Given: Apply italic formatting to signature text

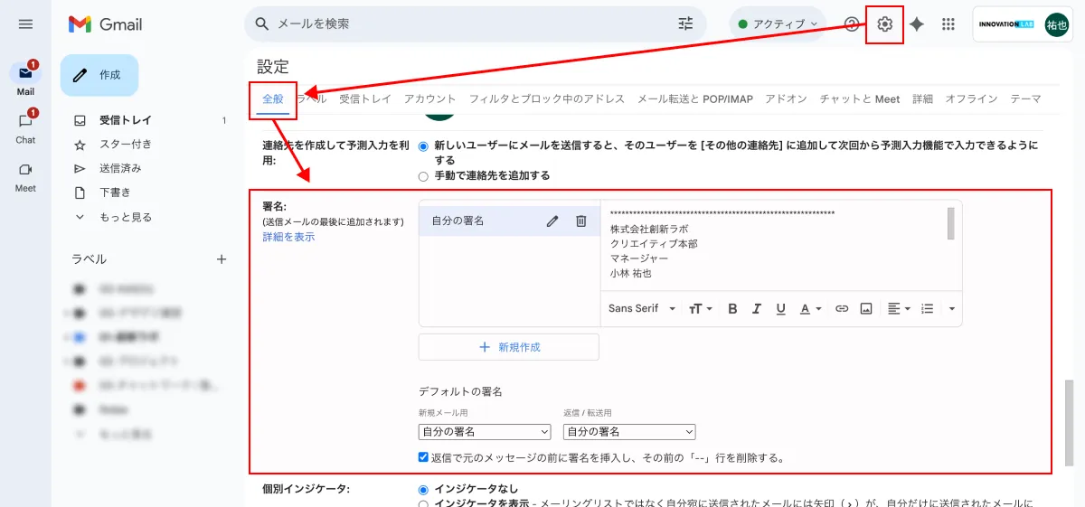Looking at the screenshot, I should (x=757, y=308).
